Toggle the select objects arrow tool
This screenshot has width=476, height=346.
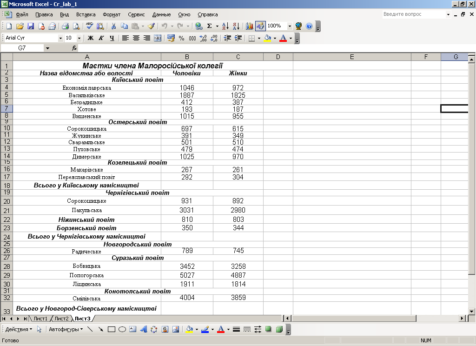(39, 329)
